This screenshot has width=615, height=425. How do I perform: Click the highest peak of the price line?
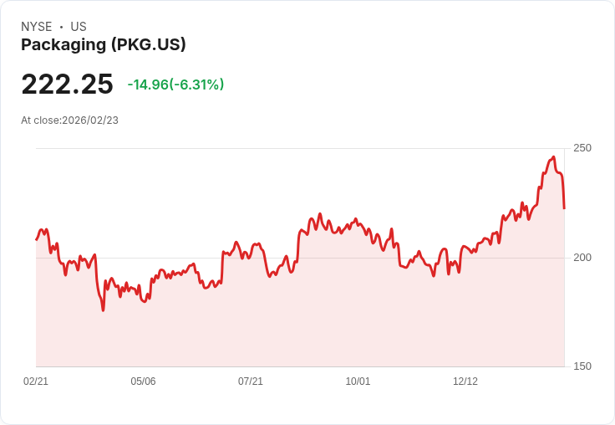[553, 157]
